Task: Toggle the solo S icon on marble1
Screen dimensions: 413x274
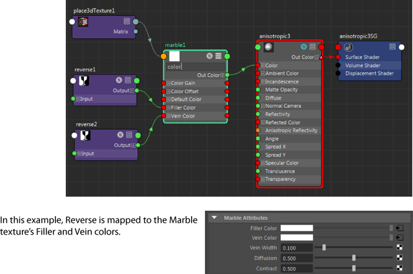Action: point(209,56)
